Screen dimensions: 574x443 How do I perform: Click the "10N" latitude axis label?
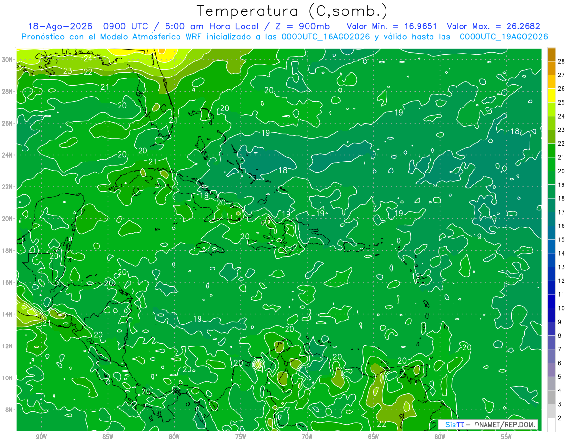pos(8,378)
